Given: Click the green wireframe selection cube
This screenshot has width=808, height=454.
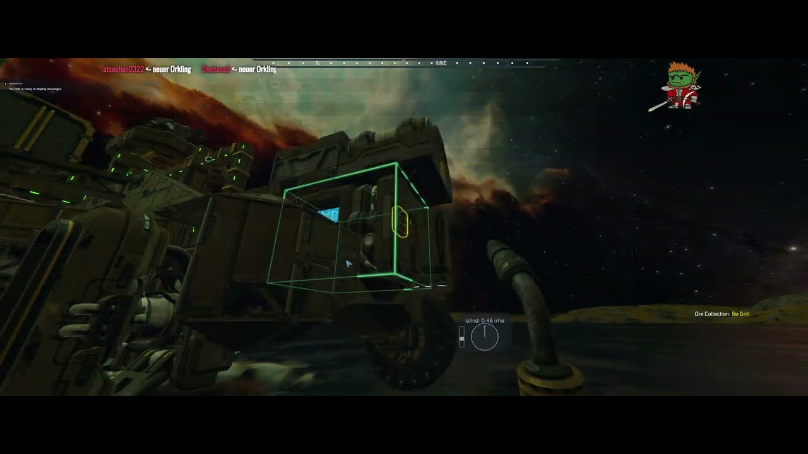Looking at the screenshot, I should pyautogui.click(x=349, y=228).
